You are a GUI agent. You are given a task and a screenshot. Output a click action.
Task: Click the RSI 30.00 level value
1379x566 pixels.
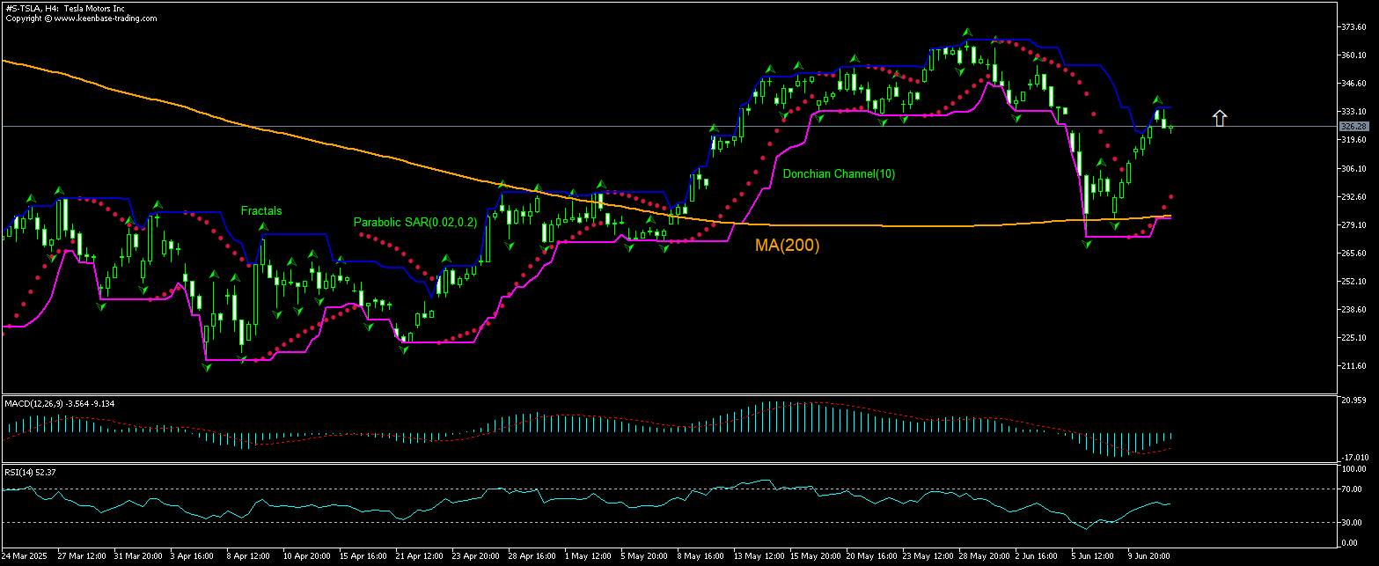[x=1353, y=523]
